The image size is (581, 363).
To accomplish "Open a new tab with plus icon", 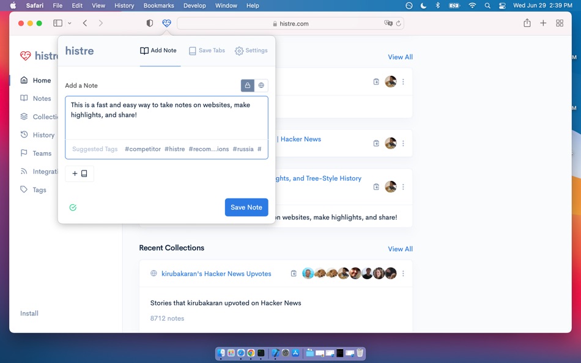I will (x=543, y=23).
